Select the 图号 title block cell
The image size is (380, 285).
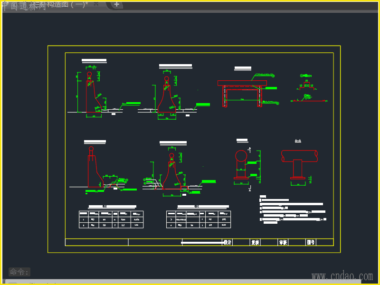point(311,242)
